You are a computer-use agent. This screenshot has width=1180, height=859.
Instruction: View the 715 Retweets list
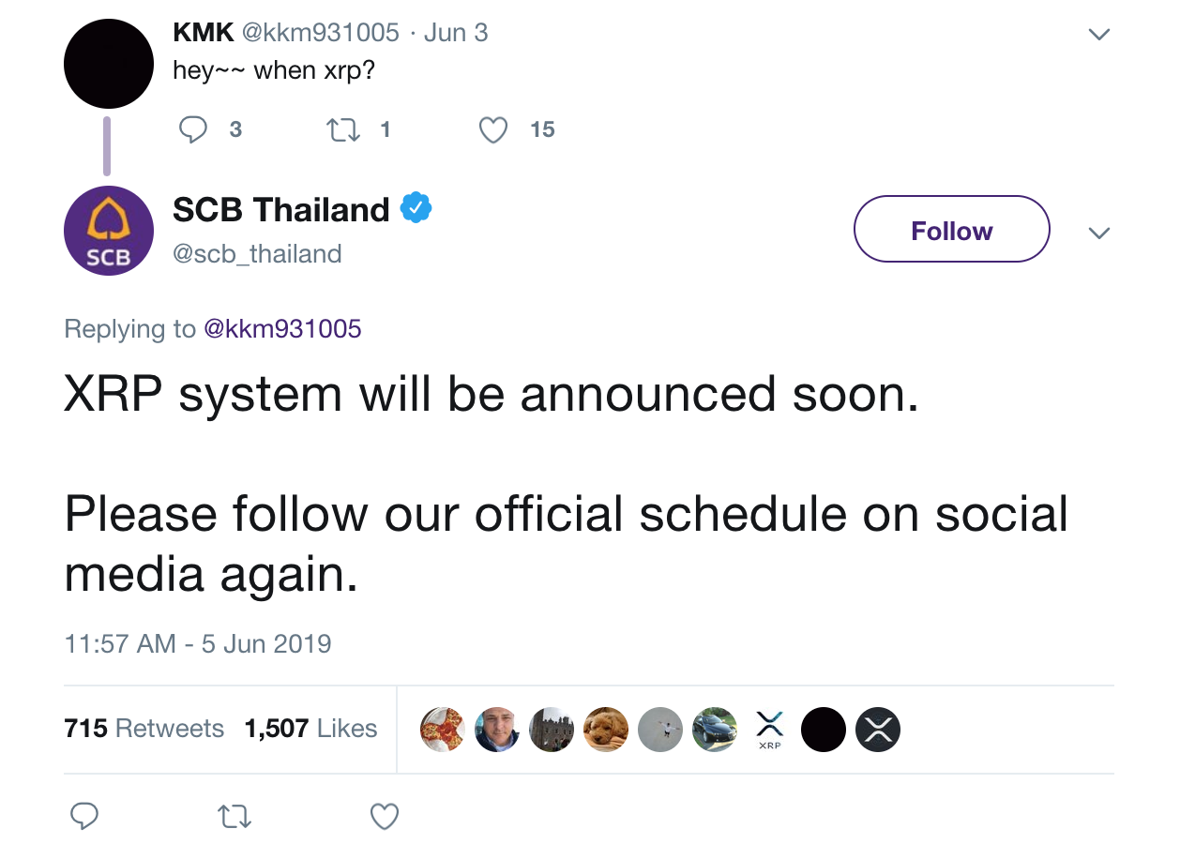[x=144, y=729]
